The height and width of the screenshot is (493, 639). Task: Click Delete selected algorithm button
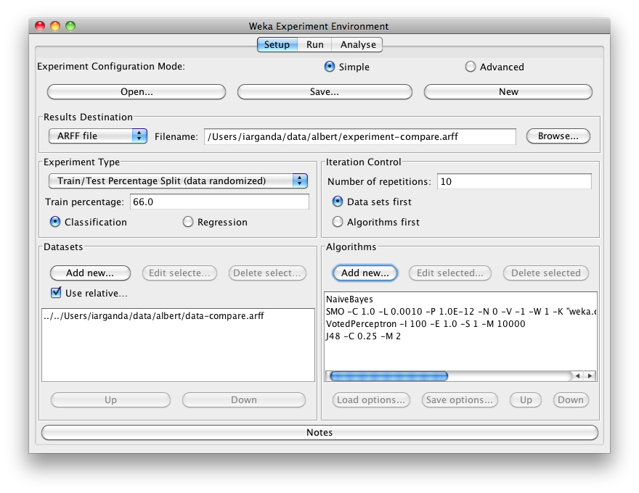(x=545, y=273)
